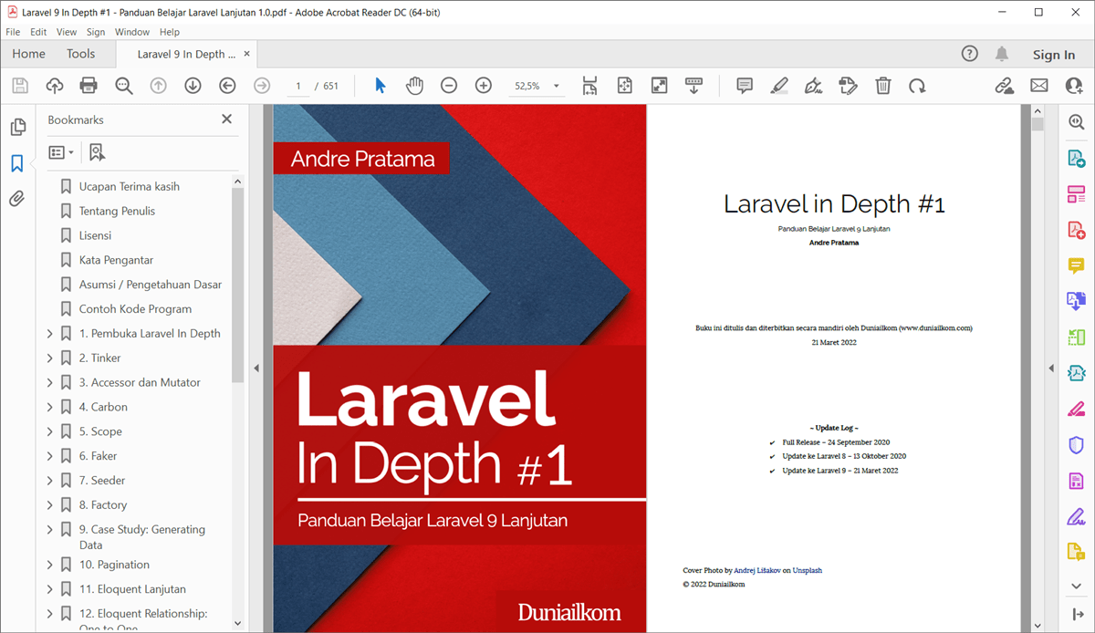The height and width of the screenshot is (633, 1095).
Task: Close the Bookmarks panel
Action: (227, 119)
